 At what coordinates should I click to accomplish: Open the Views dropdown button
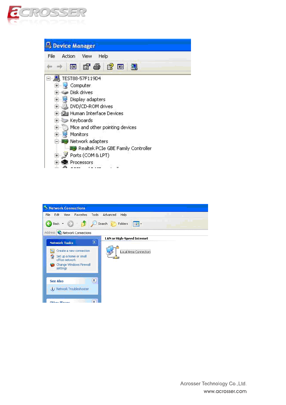(137, 224)
